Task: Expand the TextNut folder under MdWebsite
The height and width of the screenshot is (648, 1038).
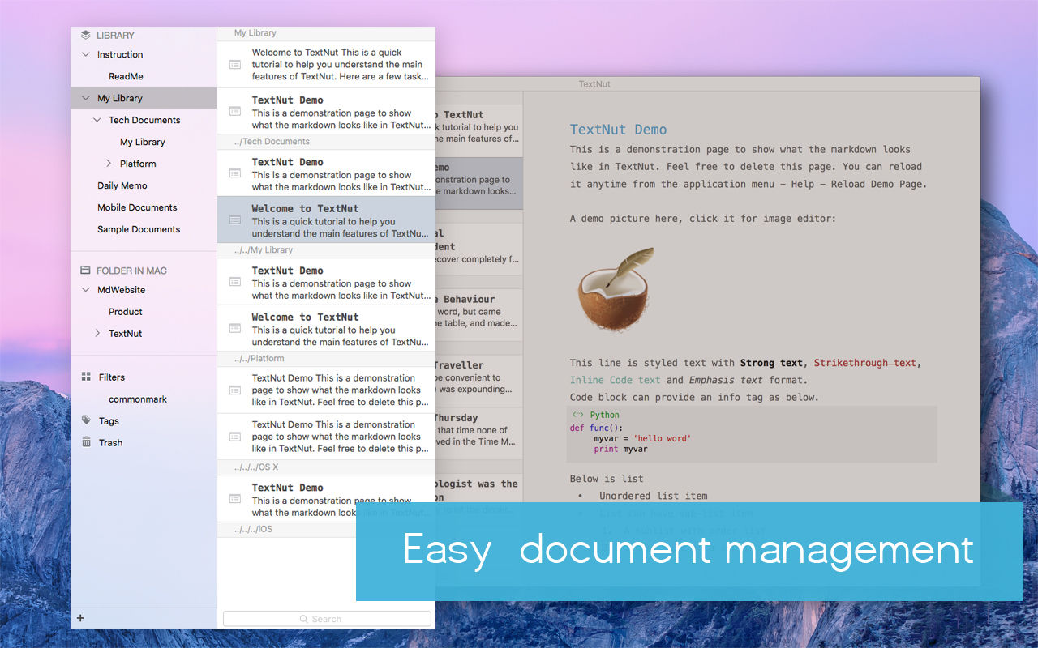Action: 97,333
